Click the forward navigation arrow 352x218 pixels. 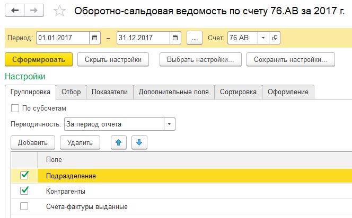pos(34,10)
